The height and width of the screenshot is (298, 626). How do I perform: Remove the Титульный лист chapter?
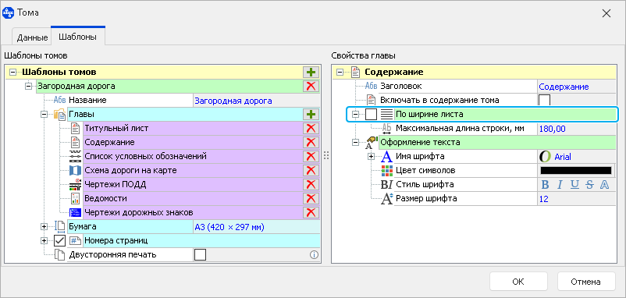click(x=311, y=129)
